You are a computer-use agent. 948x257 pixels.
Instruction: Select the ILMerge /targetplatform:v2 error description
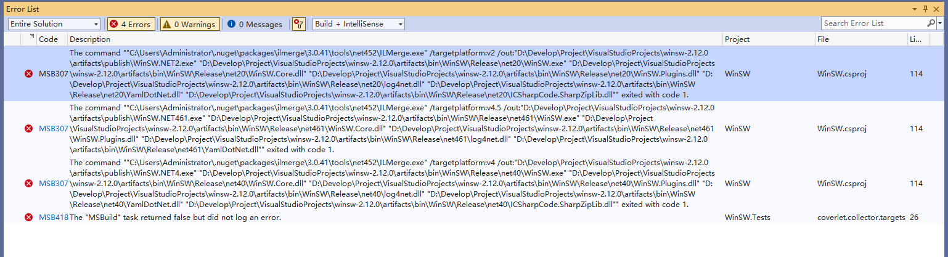tap(393, 74)
